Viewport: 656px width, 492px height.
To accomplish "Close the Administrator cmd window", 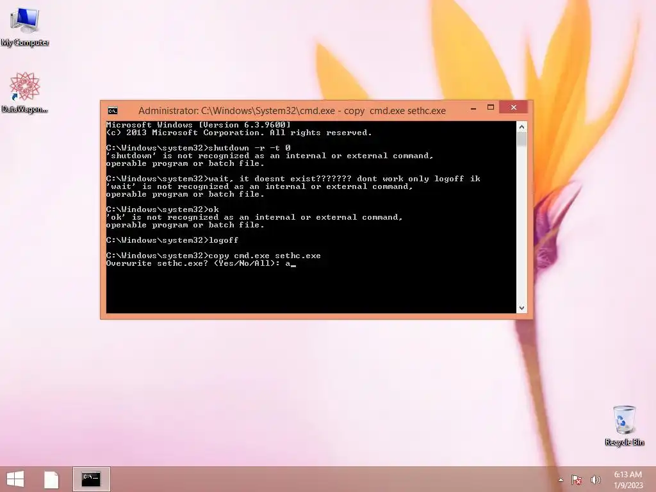I will 513,108.
